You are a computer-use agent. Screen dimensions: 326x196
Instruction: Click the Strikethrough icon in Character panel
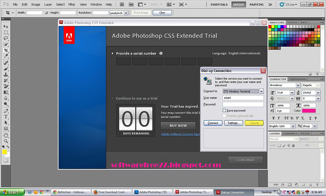(x=316, y=118)
